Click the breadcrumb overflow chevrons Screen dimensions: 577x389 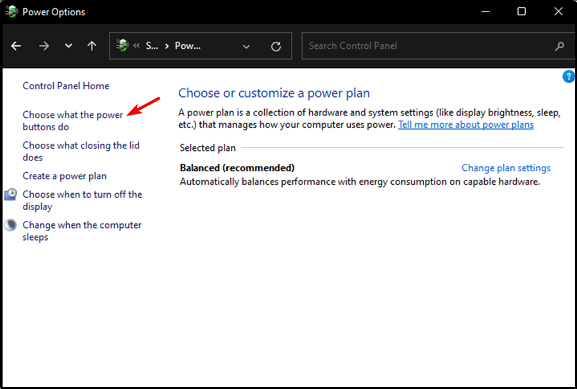tap(138, 46)
